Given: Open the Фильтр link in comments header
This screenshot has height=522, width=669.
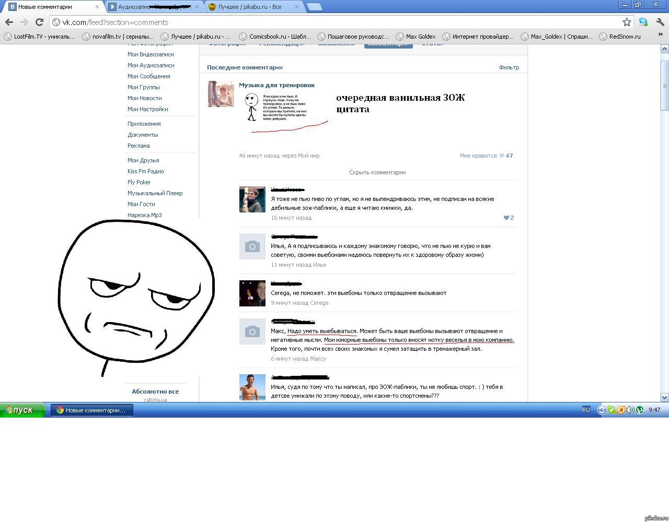Looking at the screenshot, I should coord(509,67).
